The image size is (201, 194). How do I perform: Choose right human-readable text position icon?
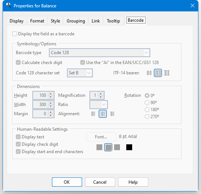tap(117, 147)
